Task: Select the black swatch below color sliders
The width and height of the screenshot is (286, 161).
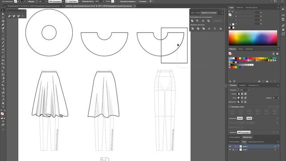Action: [x=231, y=28]
